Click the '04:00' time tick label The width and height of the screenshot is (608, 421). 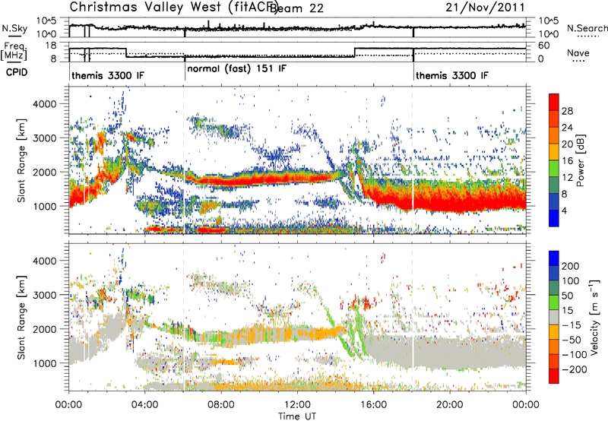coord(145,405)
